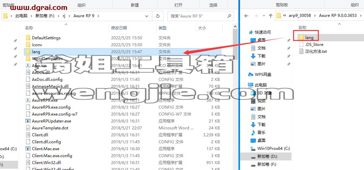Click arp9_30058 breadcrumb in right window

(300, 16)
